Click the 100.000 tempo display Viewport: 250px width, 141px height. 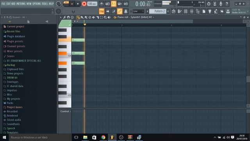click(x=92, y=4)
